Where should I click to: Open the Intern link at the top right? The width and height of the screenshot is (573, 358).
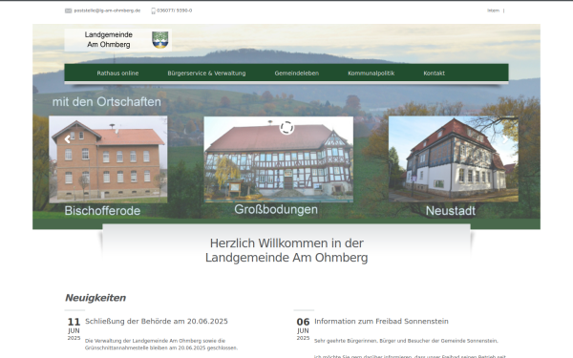click(x=493, y=11)
